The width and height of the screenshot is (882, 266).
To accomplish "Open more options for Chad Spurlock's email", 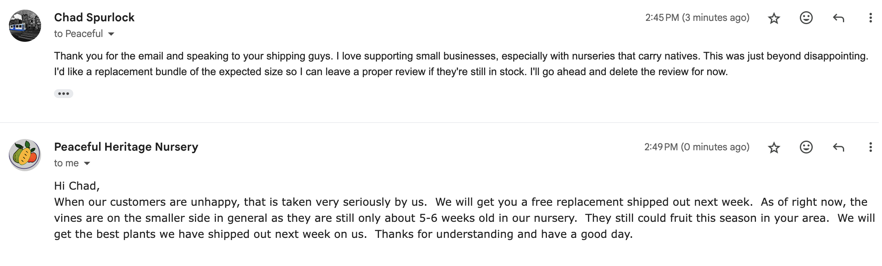I will tap(870, 18).
